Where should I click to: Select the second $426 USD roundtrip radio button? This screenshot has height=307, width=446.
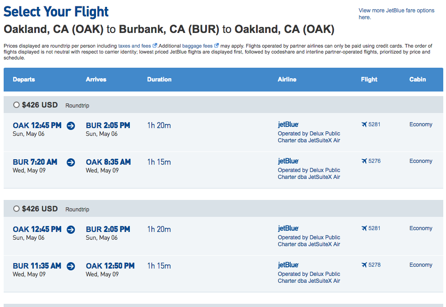click(16, 209)
